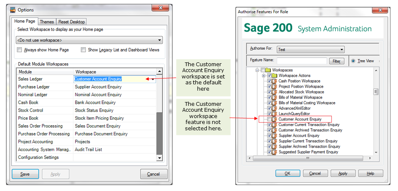The height and width of the screenshot is (191, 398).
Task: Toggle Show Legacy List and Dashboard Views
Action: [x=83, y=50]
